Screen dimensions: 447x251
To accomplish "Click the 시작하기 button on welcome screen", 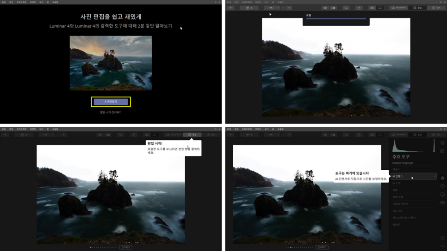I will coord(111,102).
